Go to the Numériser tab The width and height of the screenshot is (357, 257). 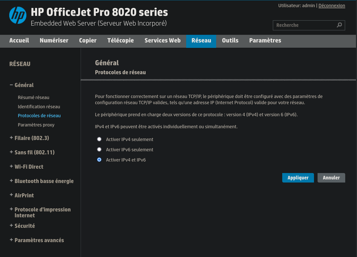[x=54, y=41]
